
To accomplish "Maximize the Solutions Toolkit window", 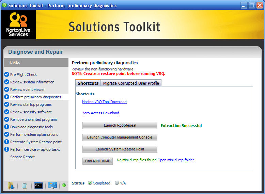I will (252, 5).
